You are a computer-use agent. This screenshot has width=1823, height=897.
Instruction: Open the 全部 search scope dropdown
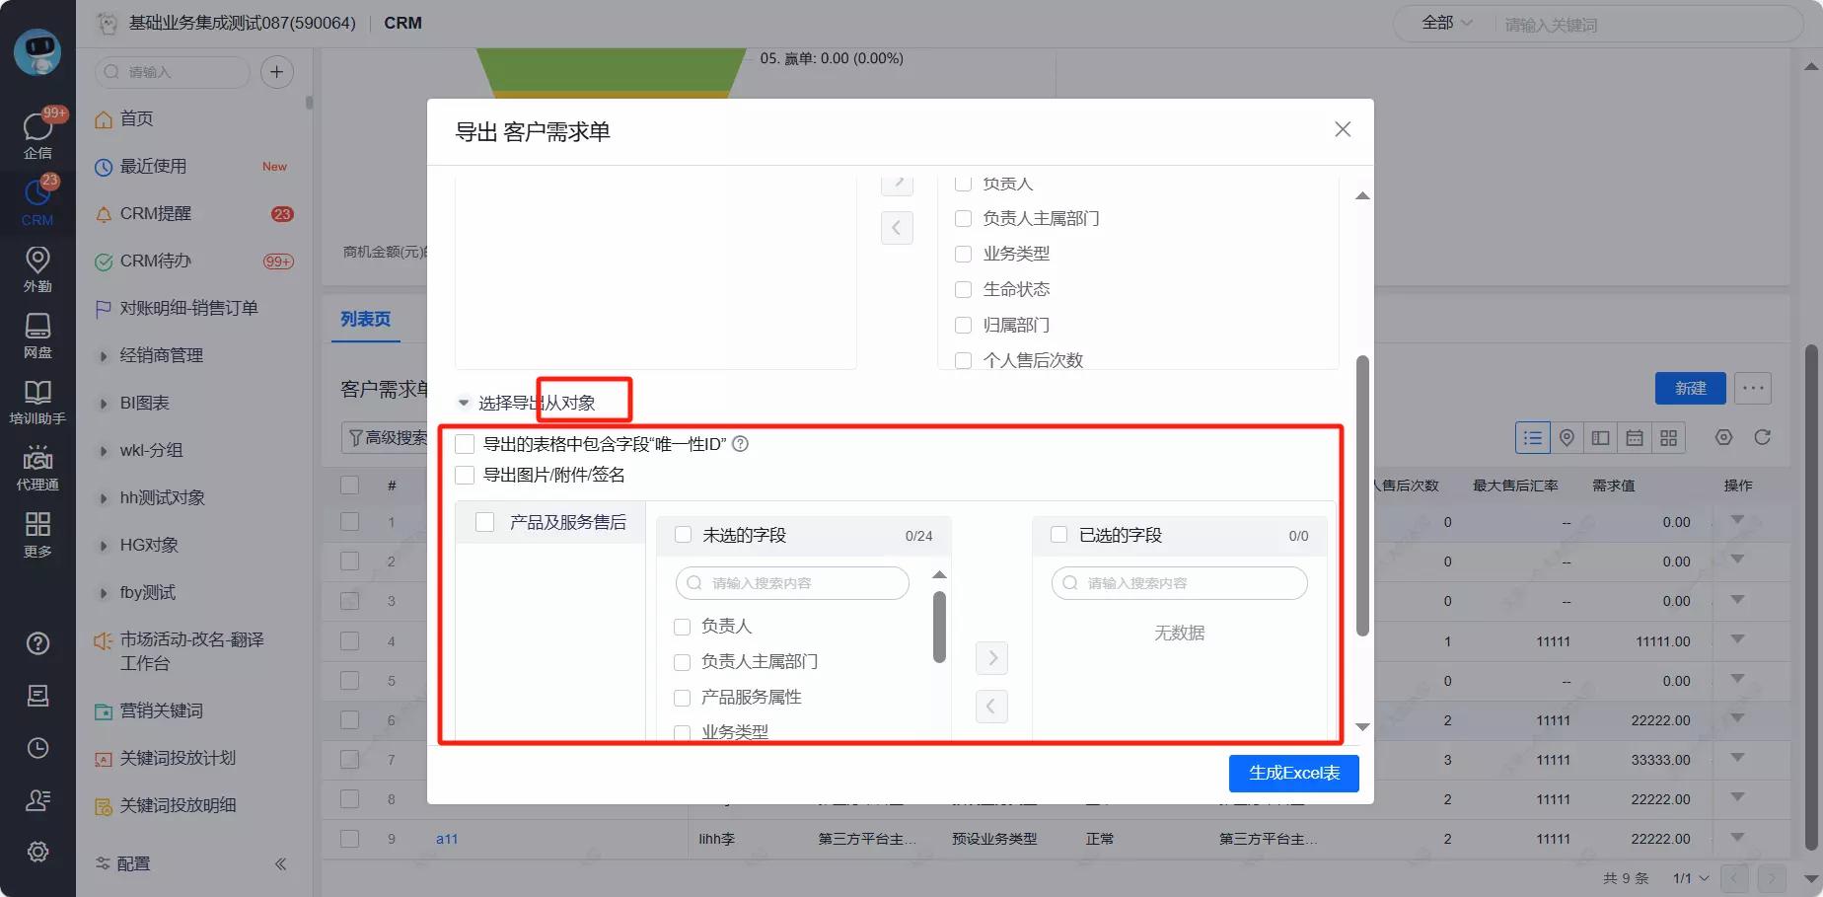pos(1446,24)
